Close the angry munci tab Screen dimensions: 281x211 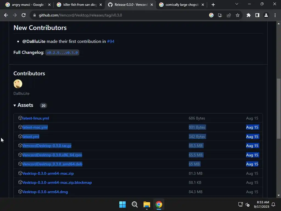pos(49,5)
